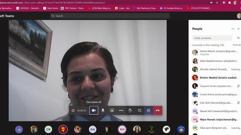Hang up the call

pyautogui.click(x=158, y=110)
